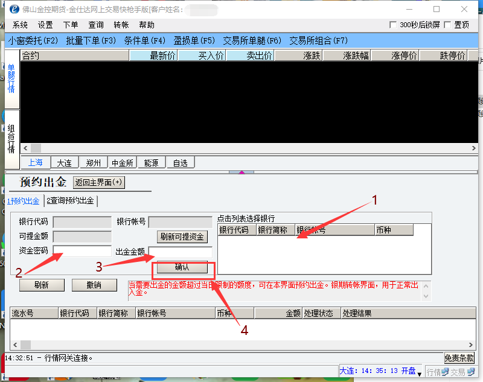Screen dimensions: 483x382
Task: Open the 下单 menu
Action: tap(71, 25)
